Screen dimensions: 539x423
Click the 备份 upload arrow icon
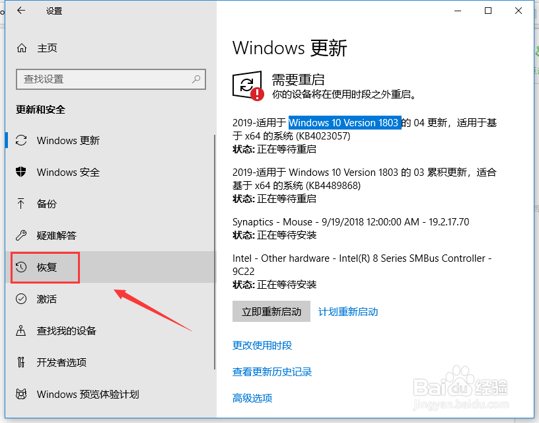tap(21, 204)
